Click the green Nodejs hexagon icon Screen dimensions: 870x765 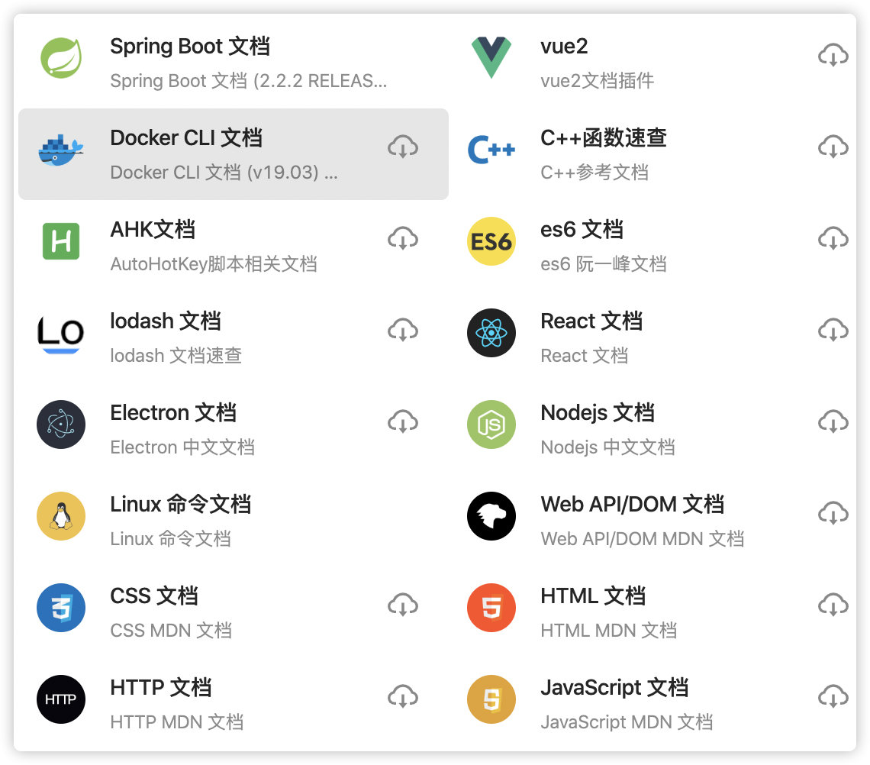[x=491, y=424]
